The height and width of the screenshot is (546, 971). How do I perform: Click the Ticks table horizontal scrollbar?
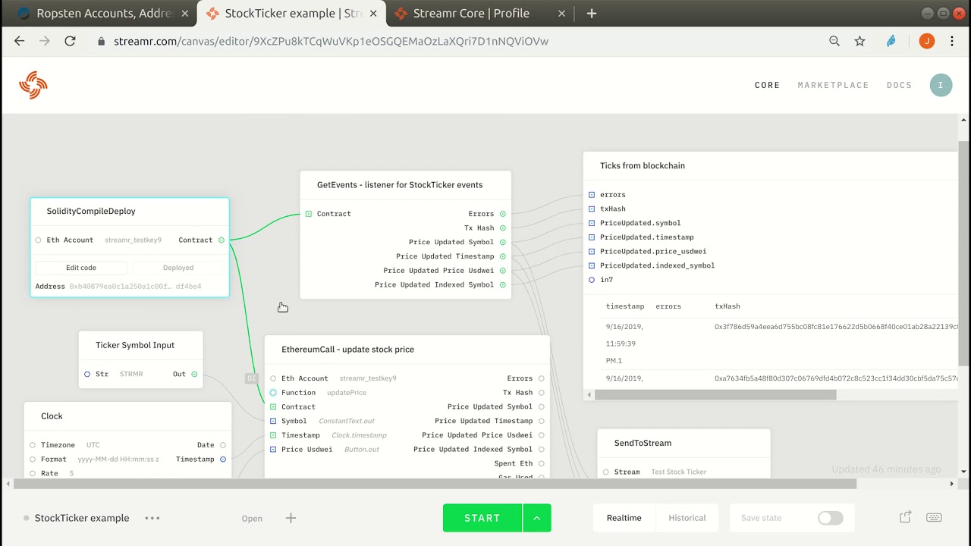(x=715, y=395)
